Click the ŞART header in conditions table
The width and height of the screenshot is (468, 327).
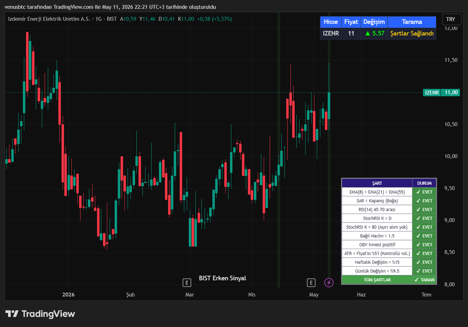(377, 183)
